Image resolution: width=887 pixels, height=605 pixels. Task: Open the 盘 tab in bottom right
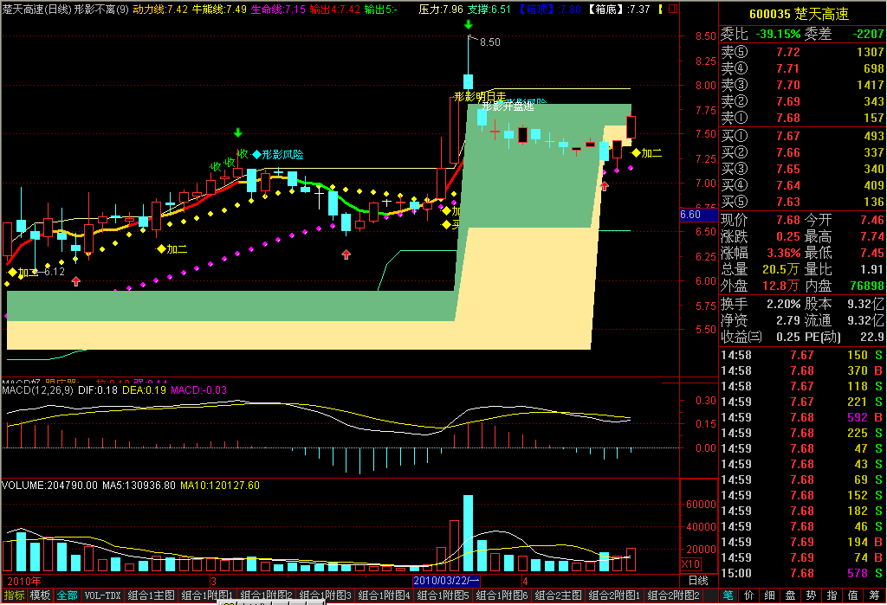790,596
